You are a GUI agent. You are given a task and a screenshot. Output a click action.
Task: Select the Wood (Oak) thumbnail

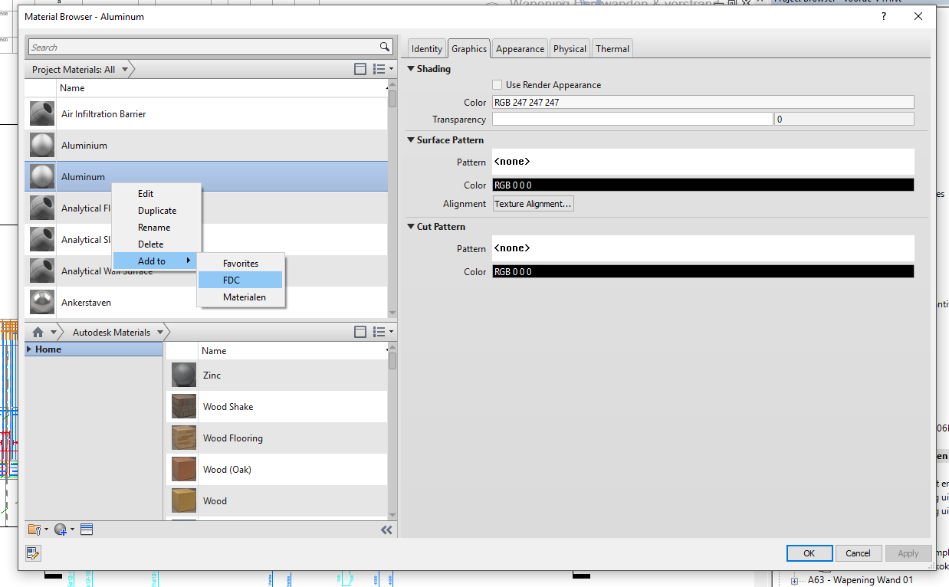pyautogui.click(x=184, y=469)
